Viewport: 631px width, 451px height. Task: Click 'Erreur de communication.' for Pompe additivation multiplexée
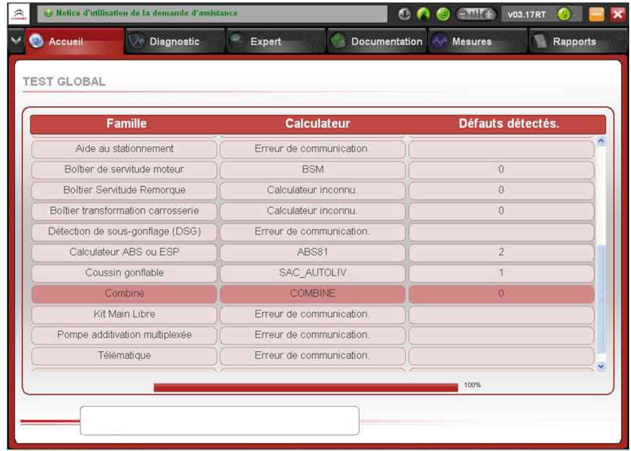tap(313, 335)
